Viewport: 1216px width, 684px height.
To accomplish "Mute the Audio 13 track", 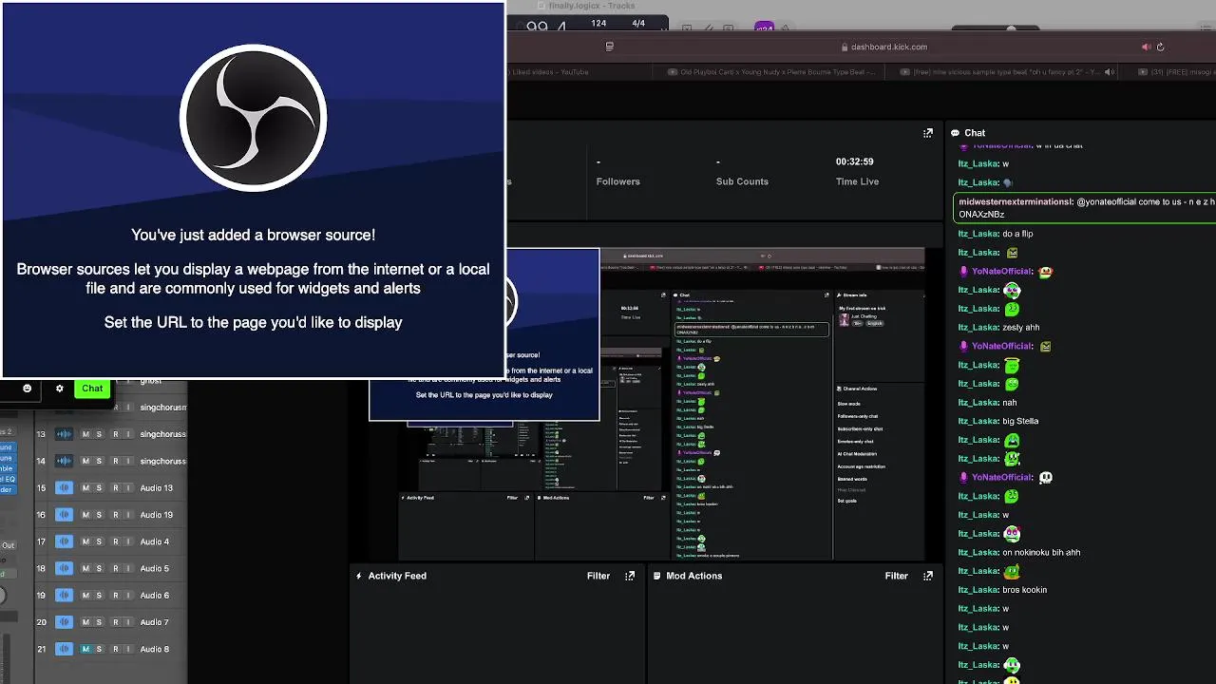I will (x=85, y=488).
